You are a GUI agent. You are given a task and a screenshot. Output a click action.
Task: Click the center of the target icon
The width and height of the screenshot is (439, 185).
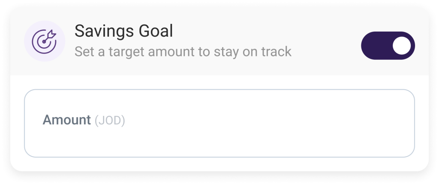(43, 42)
